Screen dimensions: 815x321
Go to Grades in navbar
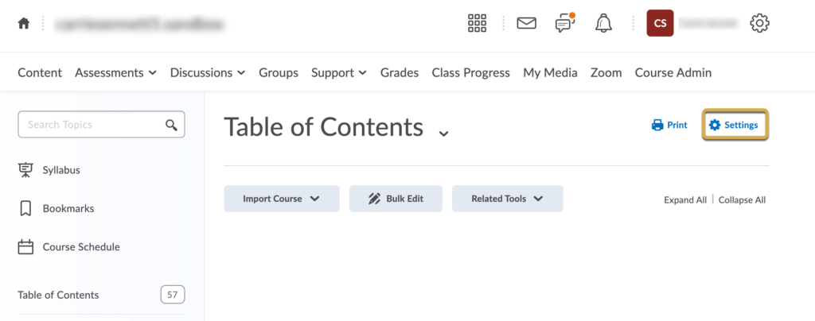(x=400, y=72)
